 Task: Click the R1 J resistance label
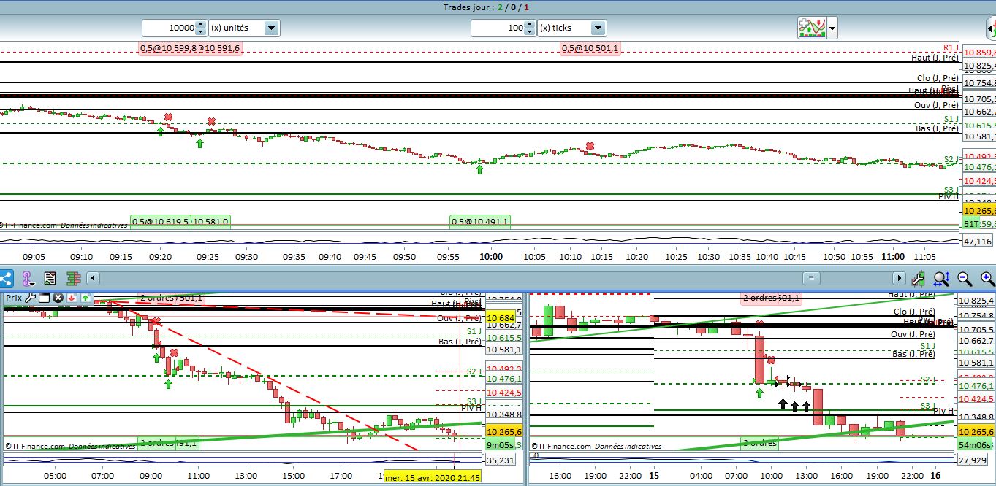click(x=950, y=47)
